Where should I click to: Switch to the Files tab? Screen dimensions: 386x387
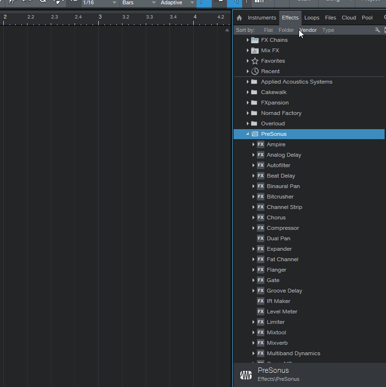tap(330, 18)
